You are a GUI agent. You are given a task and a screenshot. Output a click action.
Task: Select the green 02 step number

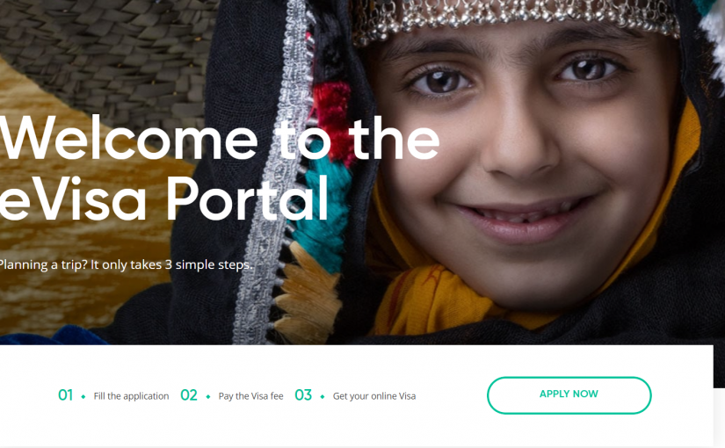click(189, 395)
